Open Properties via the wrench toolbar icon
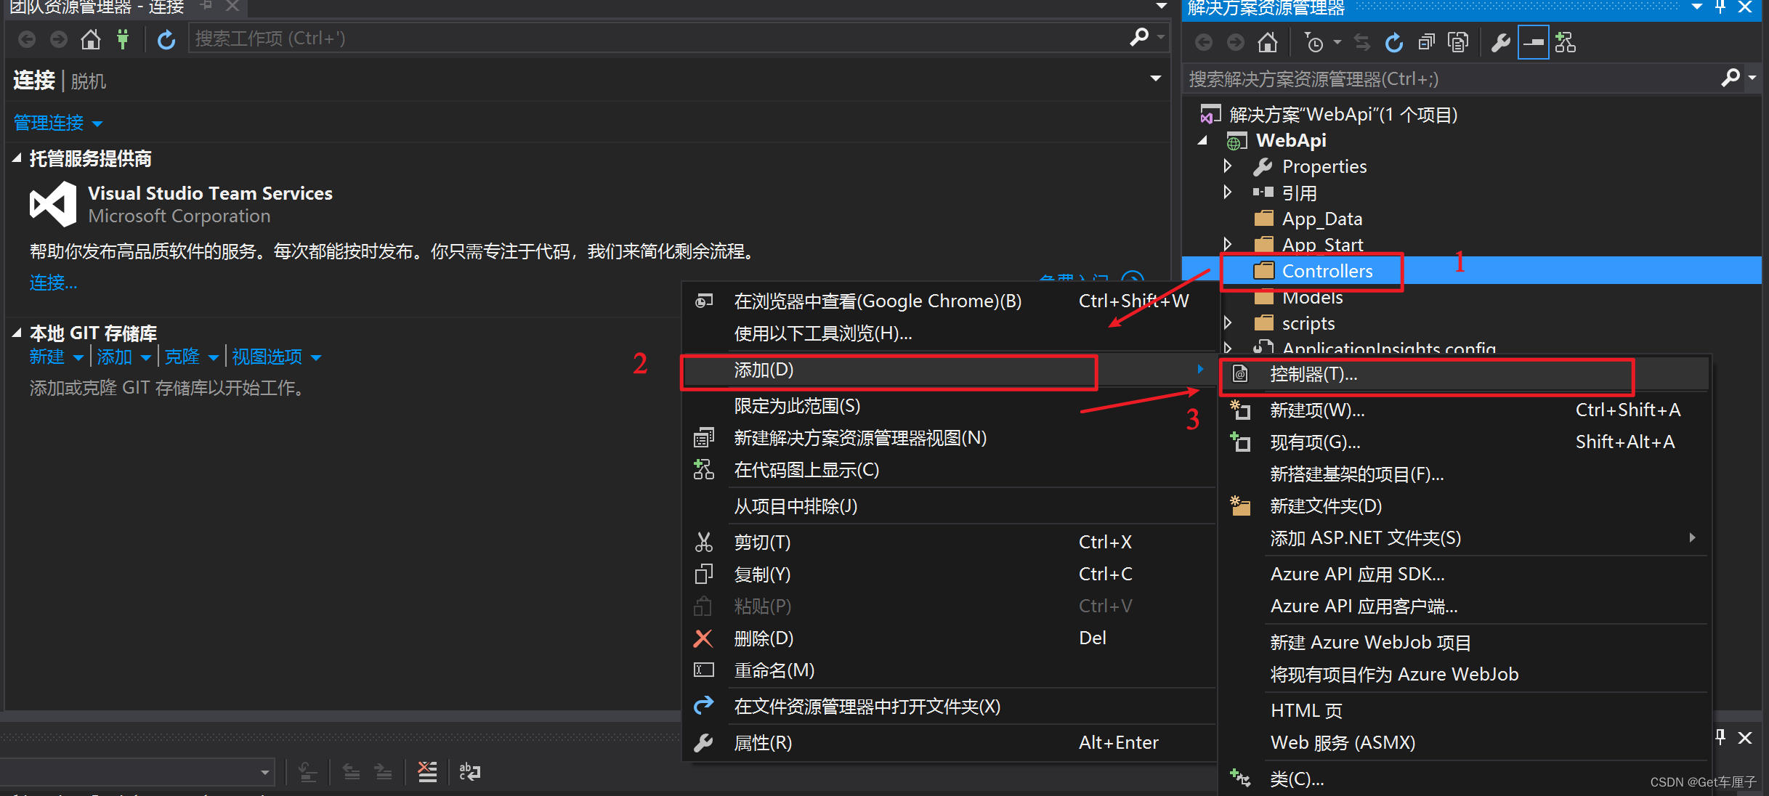This screenshot has width=1769, height=796. [1500, 43]
